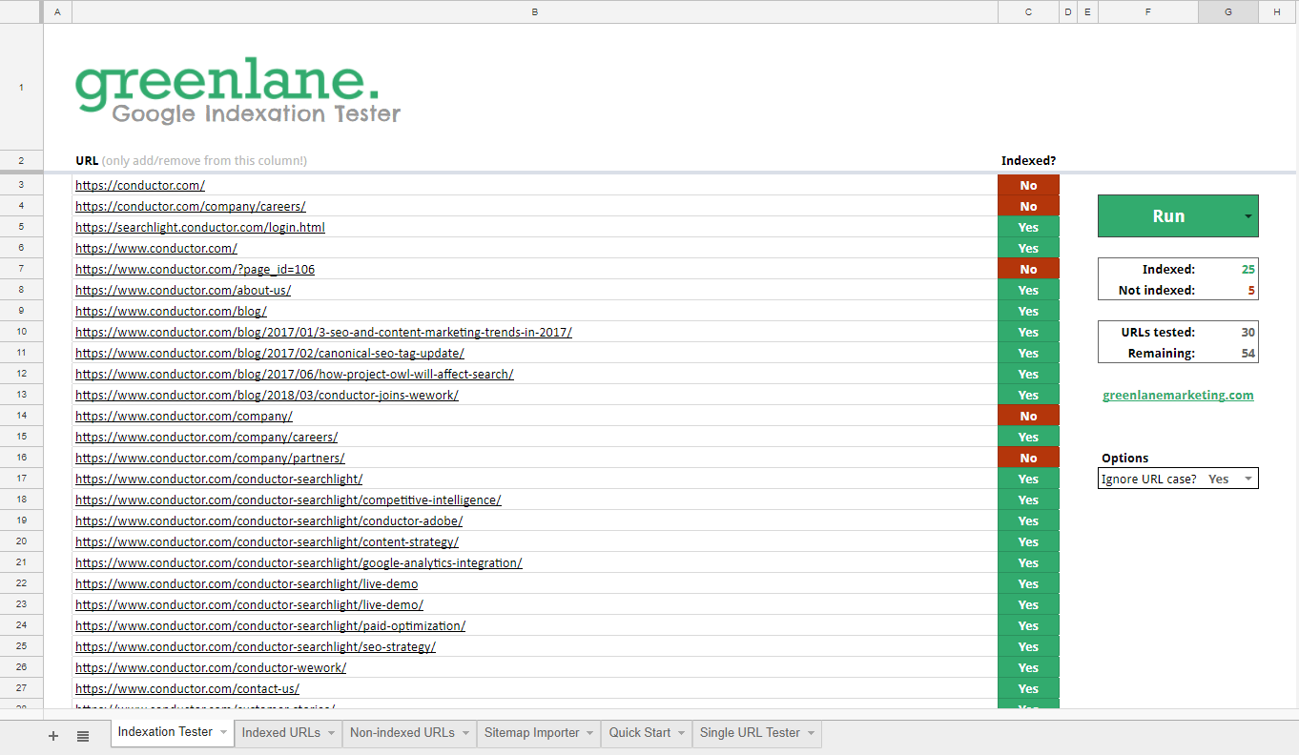Open Indexation Tester tab menu arrow
Screen dimensions: 1299x755
223,733
